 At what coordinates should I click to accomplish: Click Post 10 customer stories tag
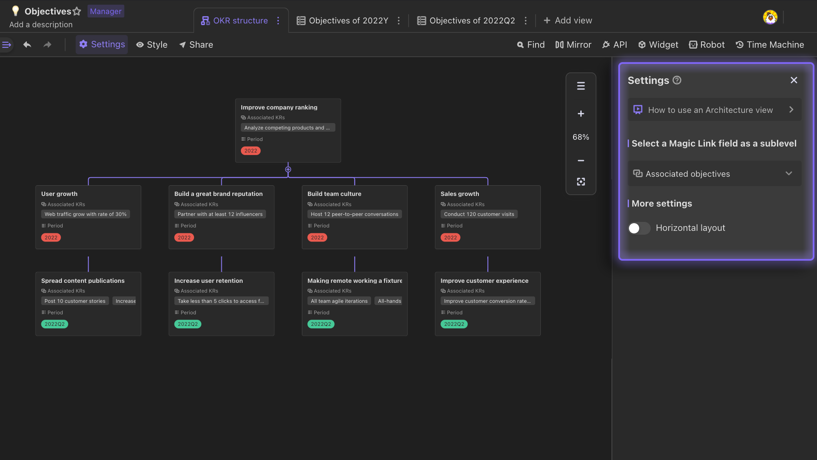pos(75,301)
